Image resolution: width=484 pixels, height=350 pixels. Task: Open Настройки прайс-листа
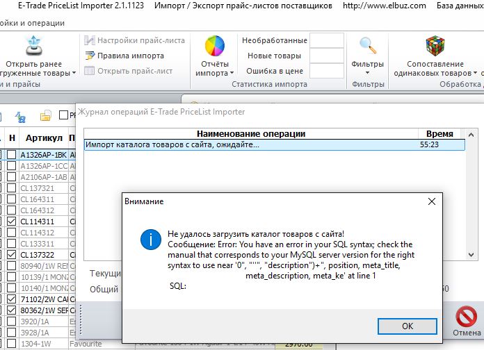click(x=141, y=40)
